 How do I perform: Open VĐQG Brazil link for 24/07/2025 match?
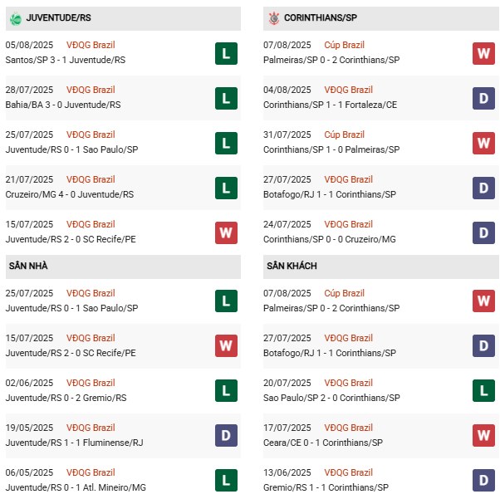pyautogui.click(x=349, y=224)
